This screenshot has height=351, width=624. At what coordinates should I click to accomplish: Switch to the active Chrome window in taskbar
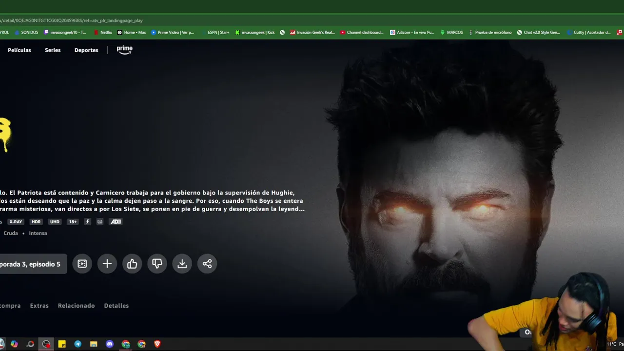point(126,344)
